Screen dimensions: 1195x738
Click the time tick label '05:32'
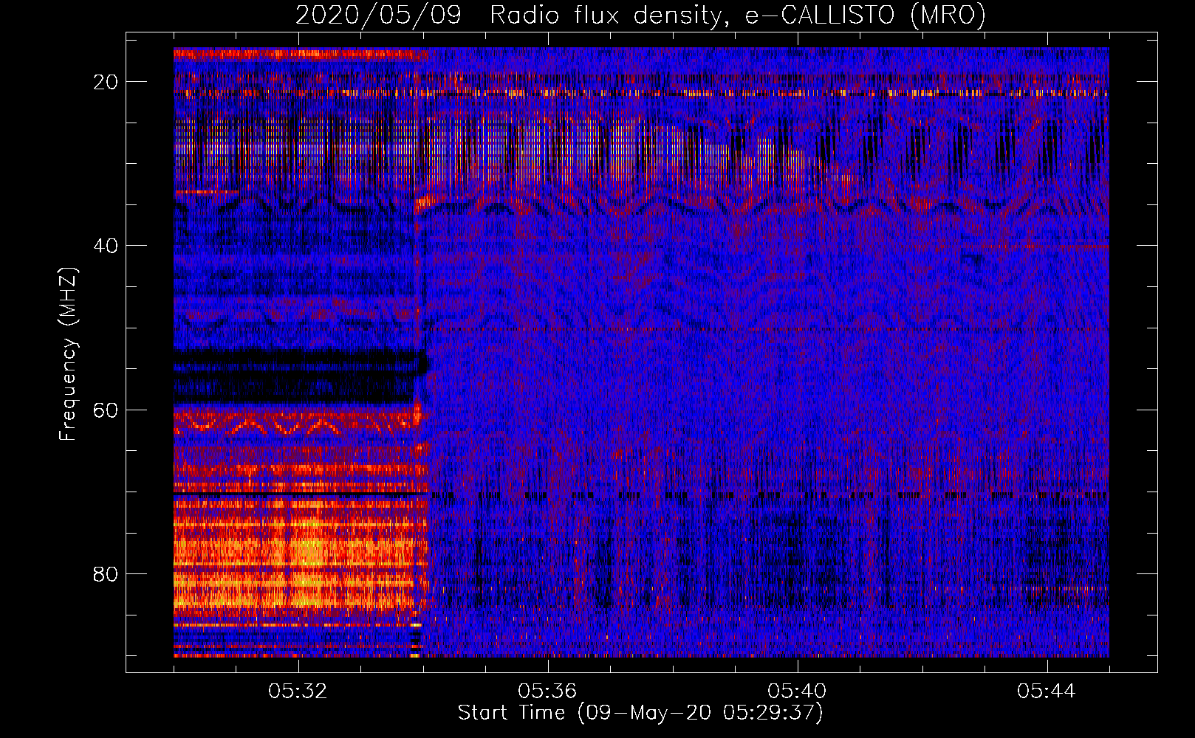click(x=298, y=692)
